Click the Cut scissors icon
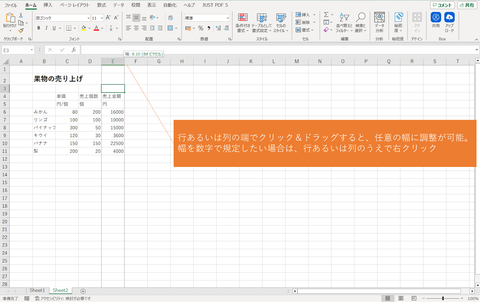480x302 pixels. tap(21, 15)
